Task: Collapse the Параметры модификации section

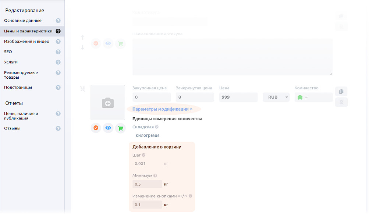Action: (x=162, y=109)
